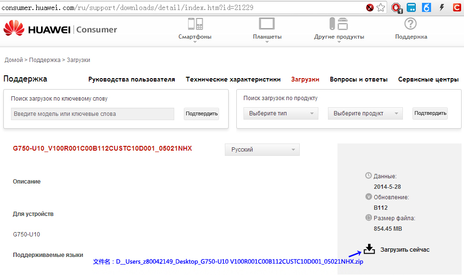
Task: Open the Другие продукты devices icon
Action: coord(339,24)
